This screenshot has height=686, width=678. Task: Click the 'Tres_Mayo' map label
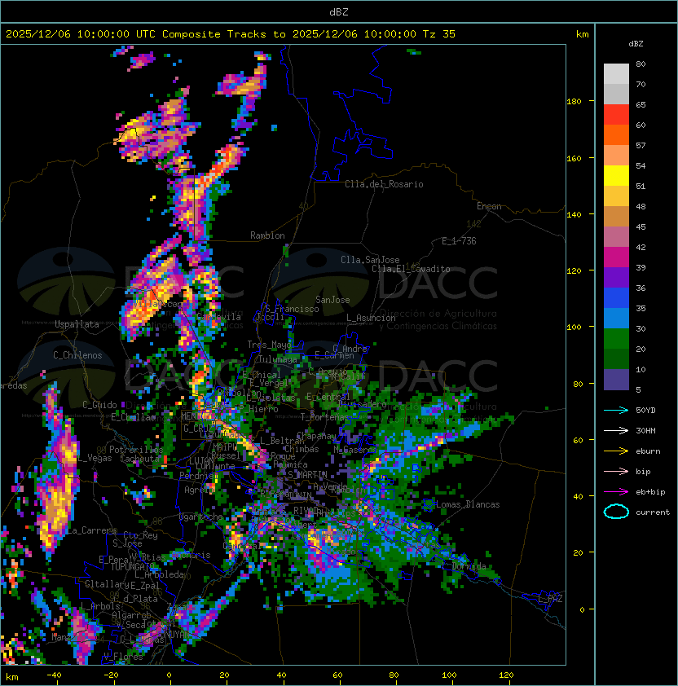coord(269,345)
